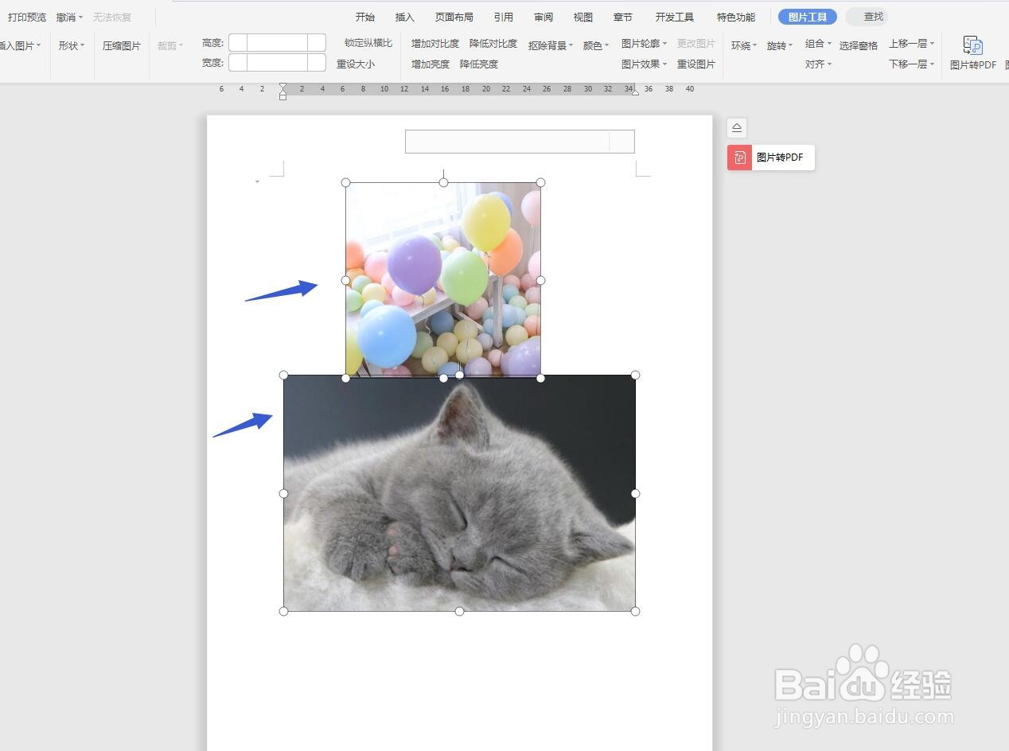Open the 上移一层 dropdown

(x=912, y=43)
